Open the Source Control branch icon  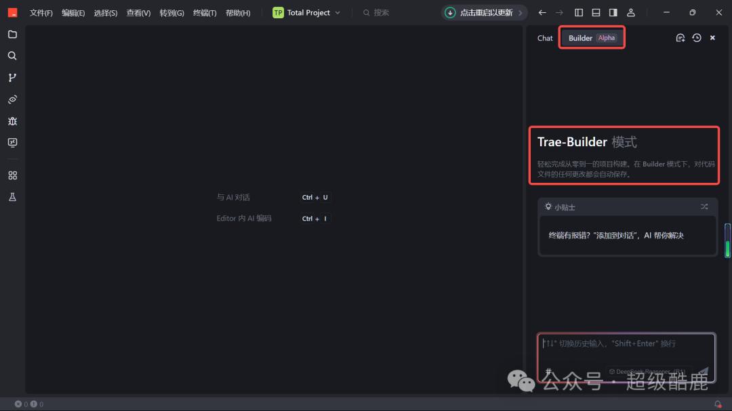pyautogui.click(x=12, y=78)
